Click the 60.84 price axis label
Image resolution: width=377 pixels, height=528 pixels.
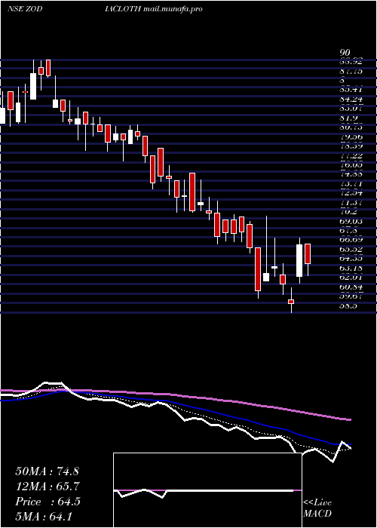point(351,287)
